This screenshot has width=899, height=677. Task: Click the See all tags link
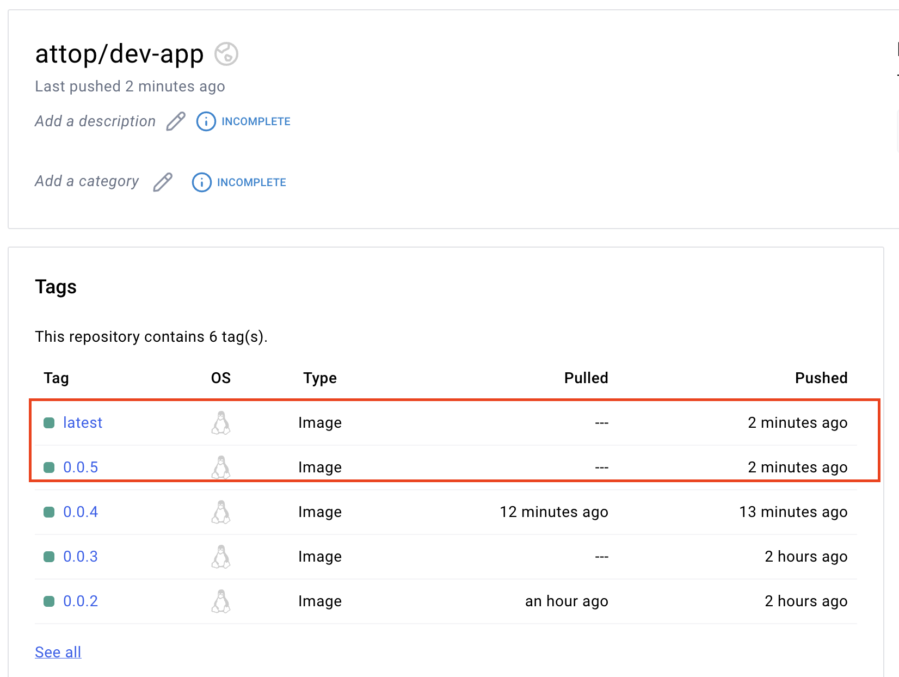point(58,652)
